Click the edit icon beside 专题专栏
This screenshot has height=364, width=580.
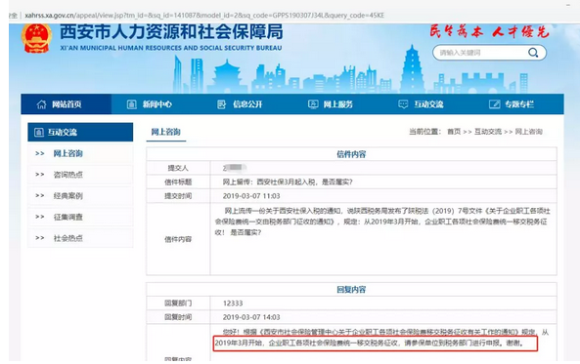494,104
